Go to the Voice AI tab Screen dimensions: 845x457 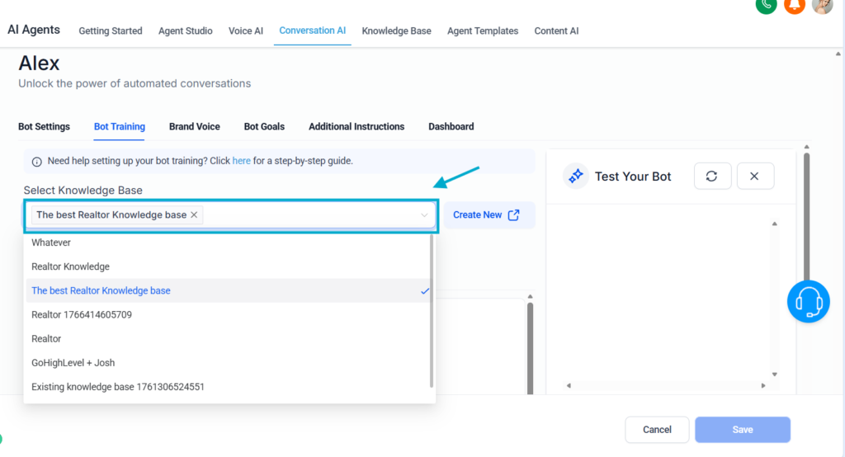click(x=246, y=31)
